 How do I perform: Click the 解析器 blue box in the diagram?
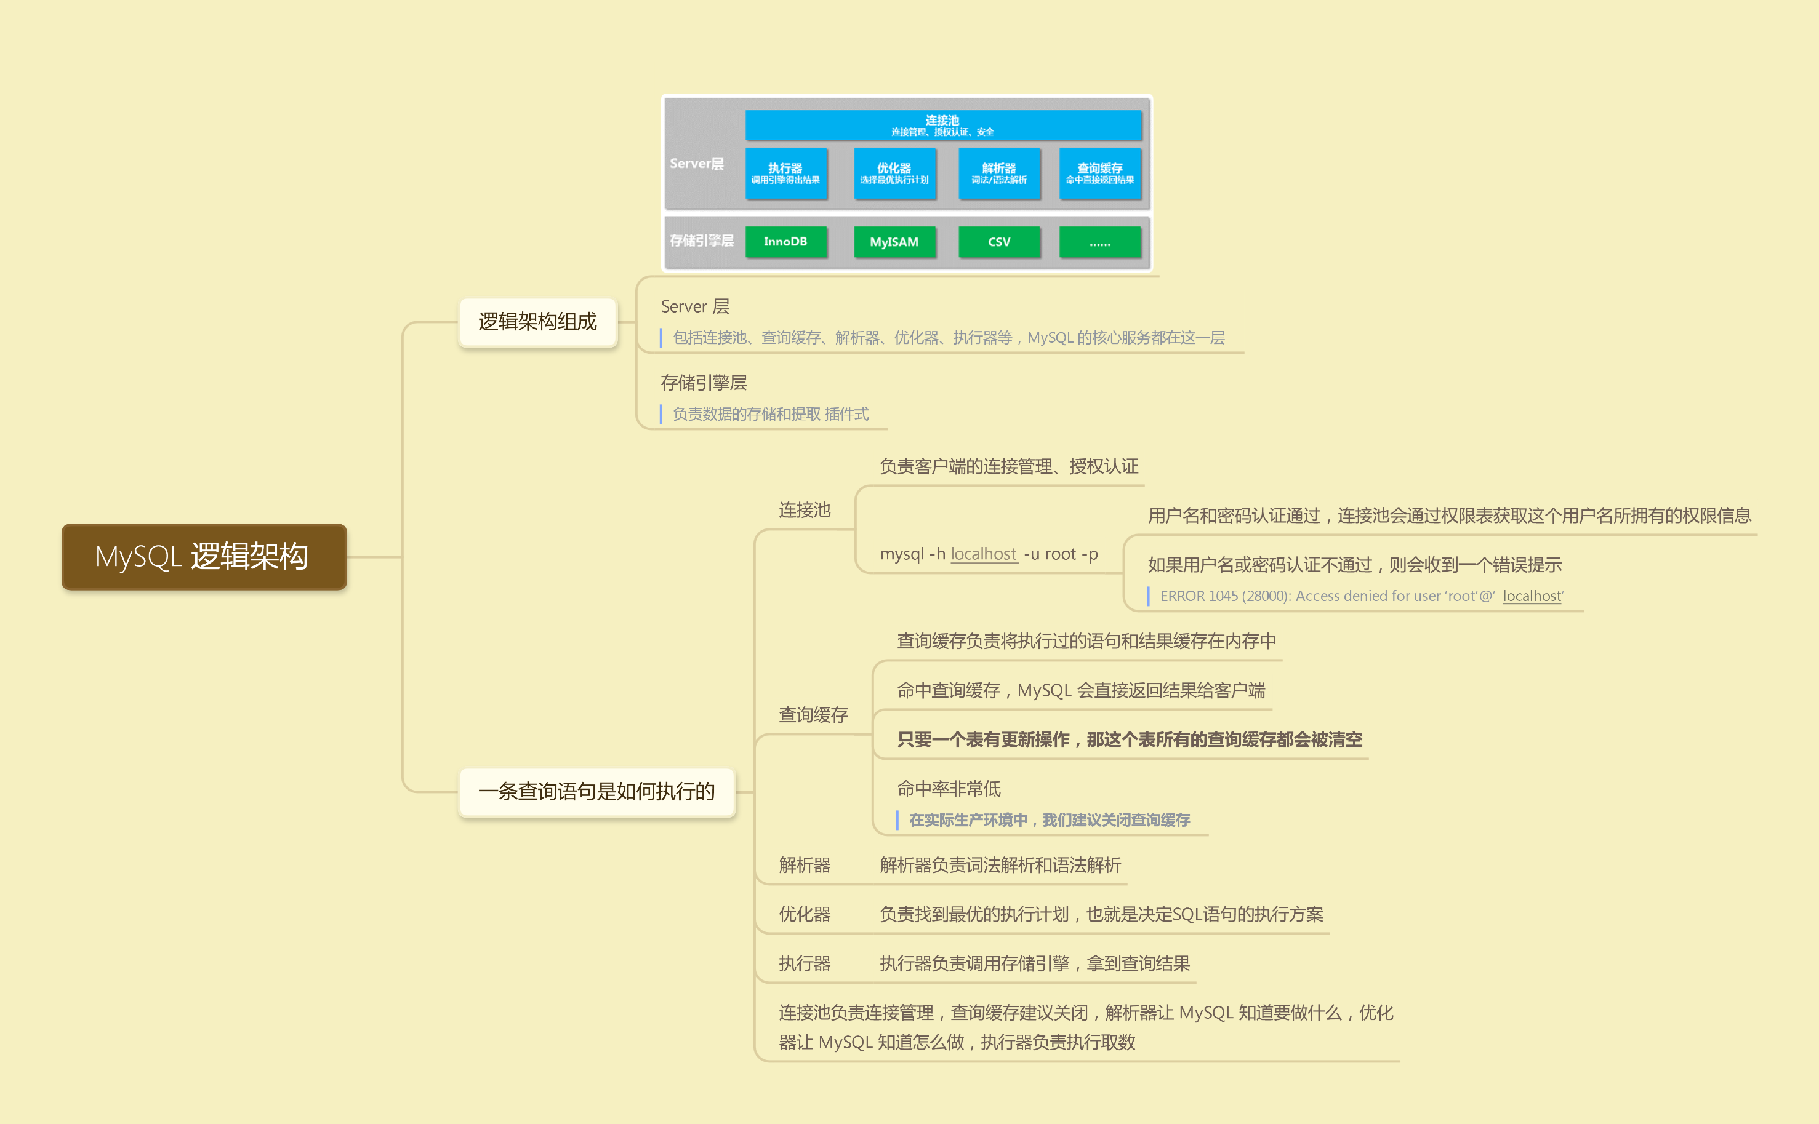coord(998,173)
